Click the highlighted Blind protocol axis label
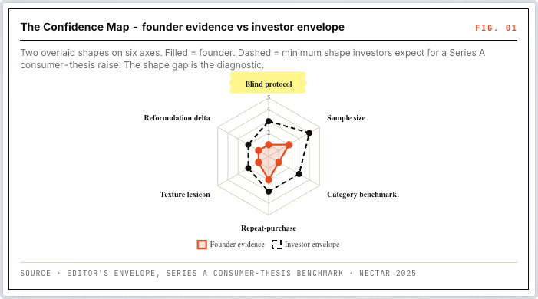 (269, 84)
